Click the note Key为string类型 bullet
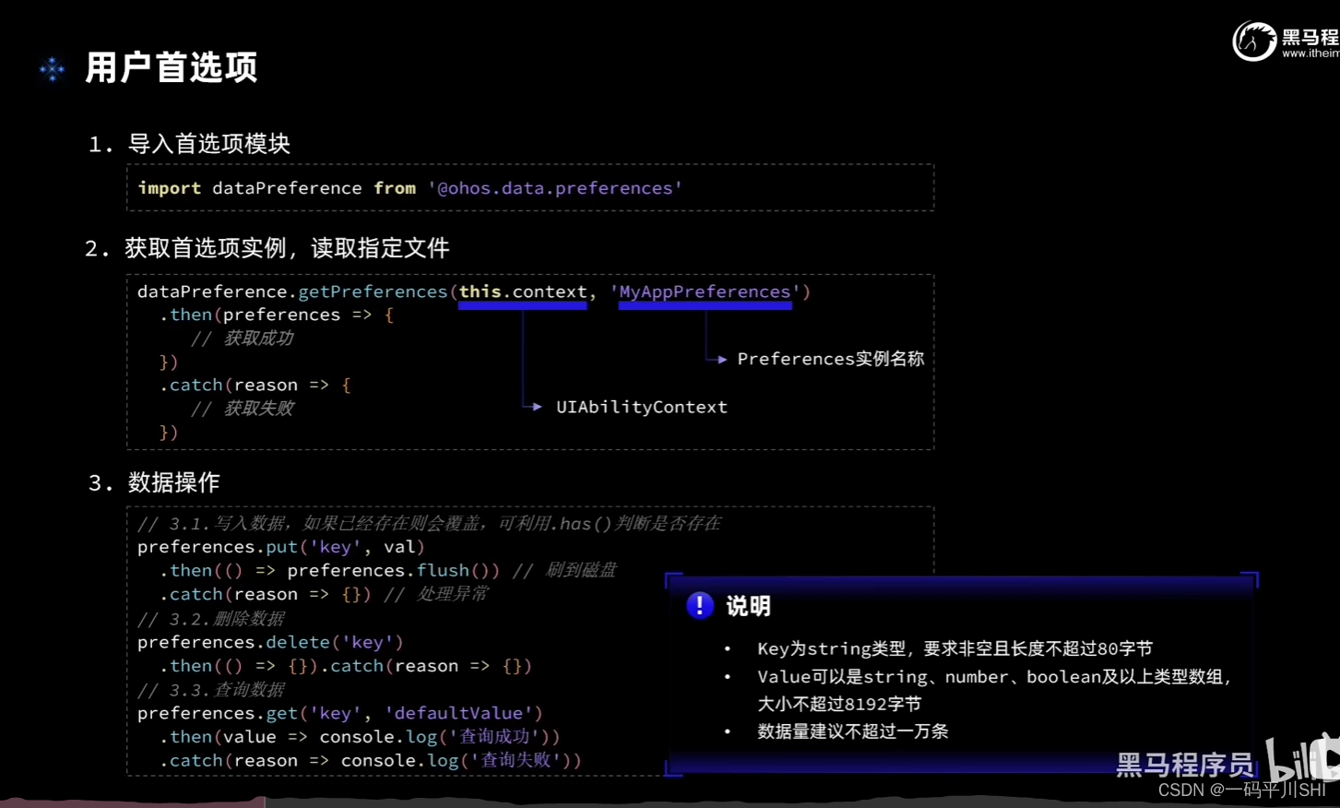Image resolution: width=1340 pixels, height=808 pixels. (x=955, y=648)
